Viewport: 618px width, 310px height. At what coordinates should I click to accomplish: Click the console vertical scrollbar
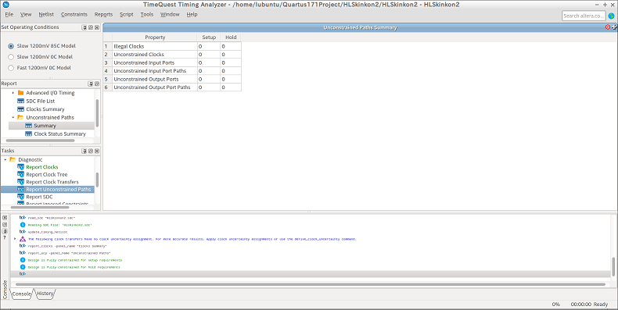click(613, 267)
